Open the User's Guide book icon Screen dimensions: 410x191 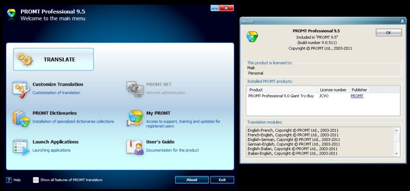click(135, 147)
